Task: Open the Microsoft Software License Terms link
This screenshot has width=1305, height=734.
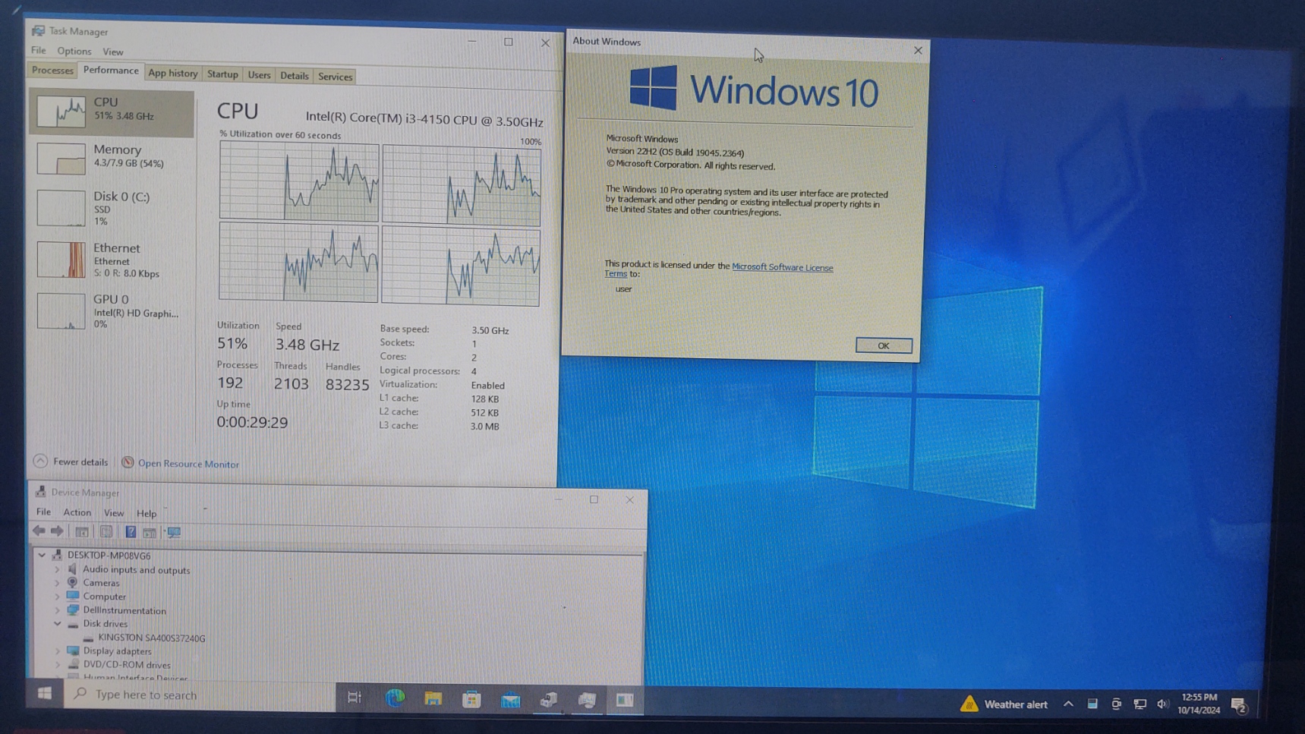Action: click(782, 267)
